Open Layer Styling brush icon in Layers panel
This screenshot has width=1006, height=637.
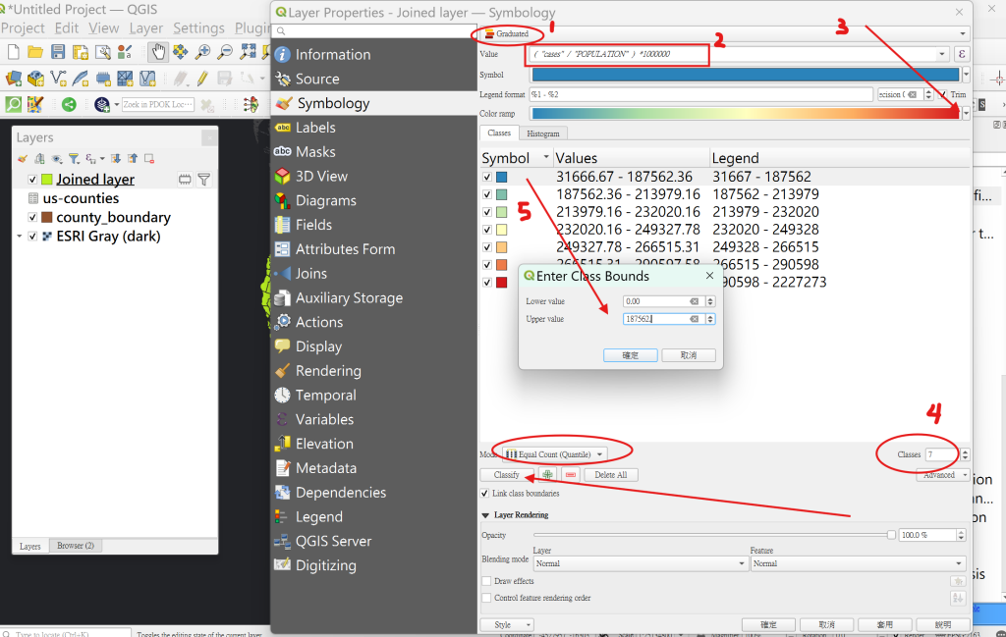[24, 159]
